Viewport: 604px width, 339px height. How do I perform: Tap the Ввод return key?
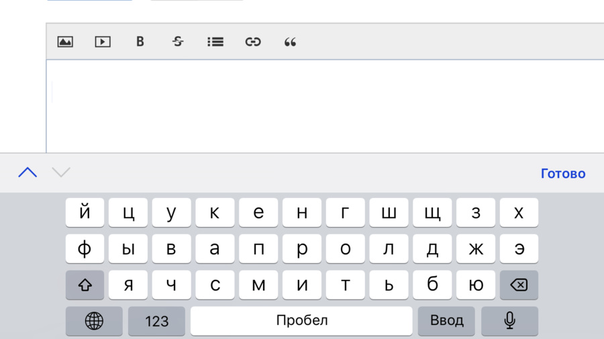tap(446, 321)
